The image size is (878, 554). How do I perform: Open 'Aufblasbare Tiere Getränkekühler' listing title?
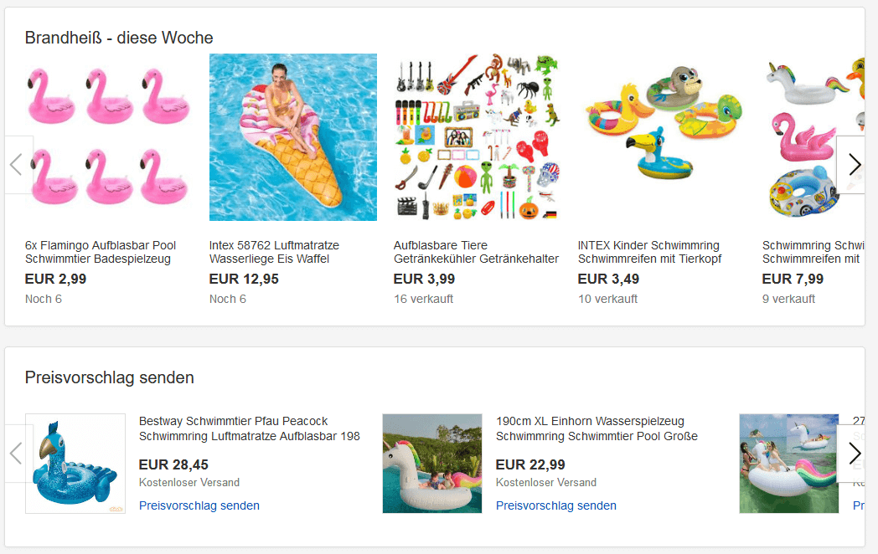(476, 252)
